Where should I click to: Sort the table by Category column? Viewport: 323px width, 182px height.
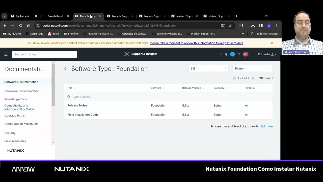220,88
